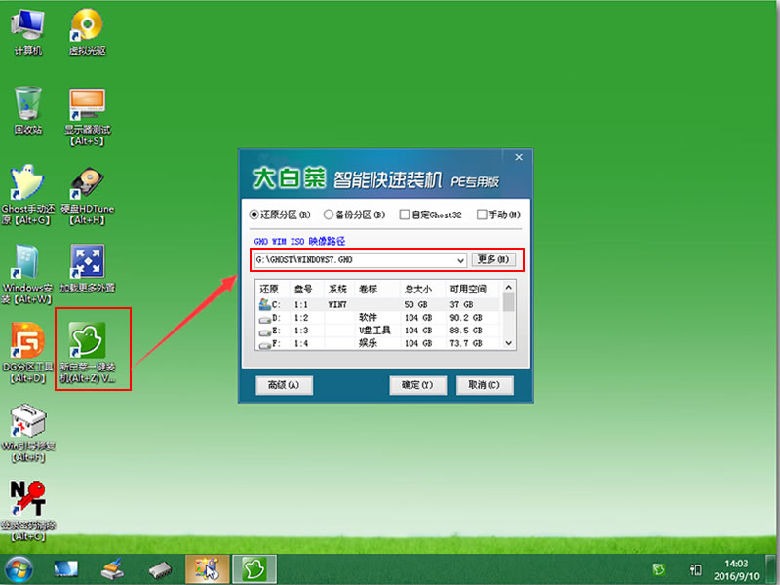Click the 88.5 GB free space cell

click(466, 331)
